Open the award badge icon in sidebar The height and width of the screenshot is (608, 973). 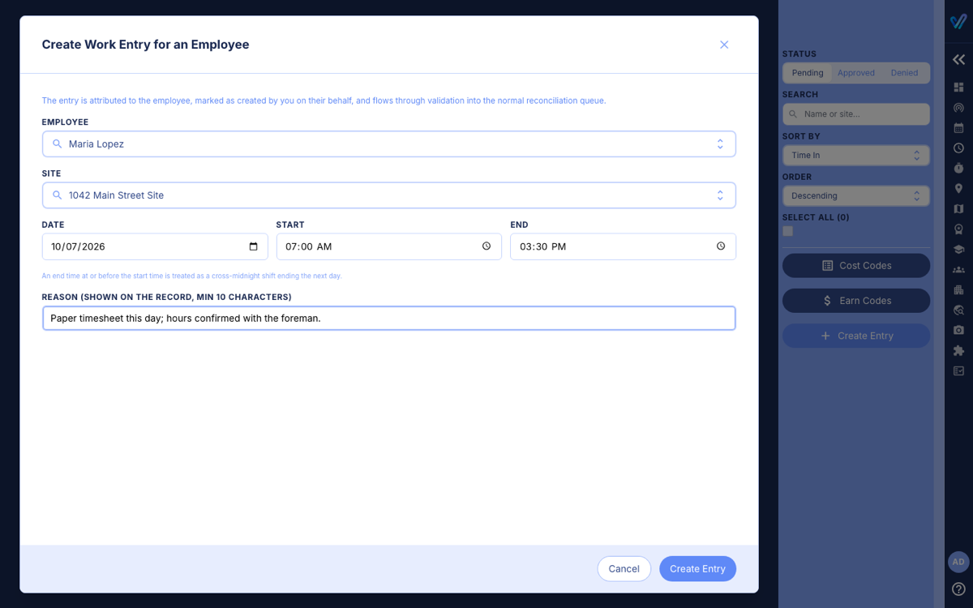click(x=958, y=229)
